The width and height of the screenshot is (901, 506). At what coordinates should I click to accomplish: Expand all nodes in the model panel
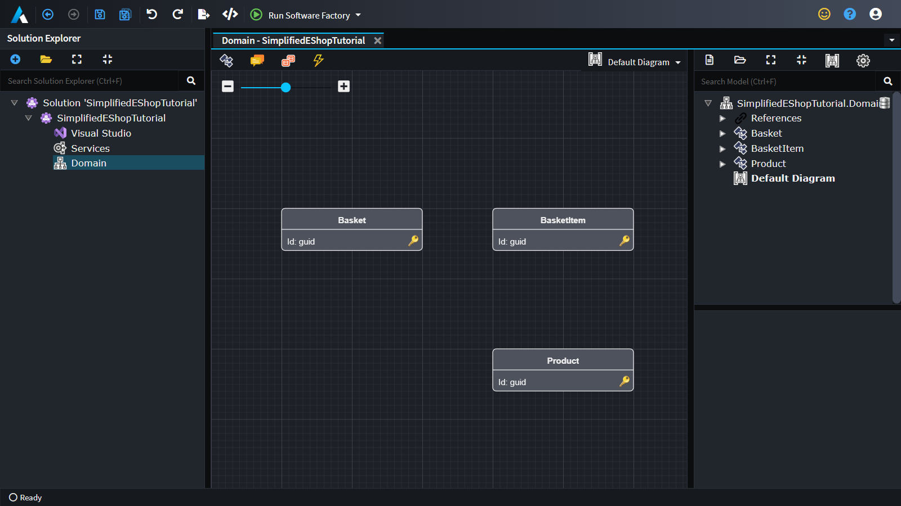tap(771, 60)
